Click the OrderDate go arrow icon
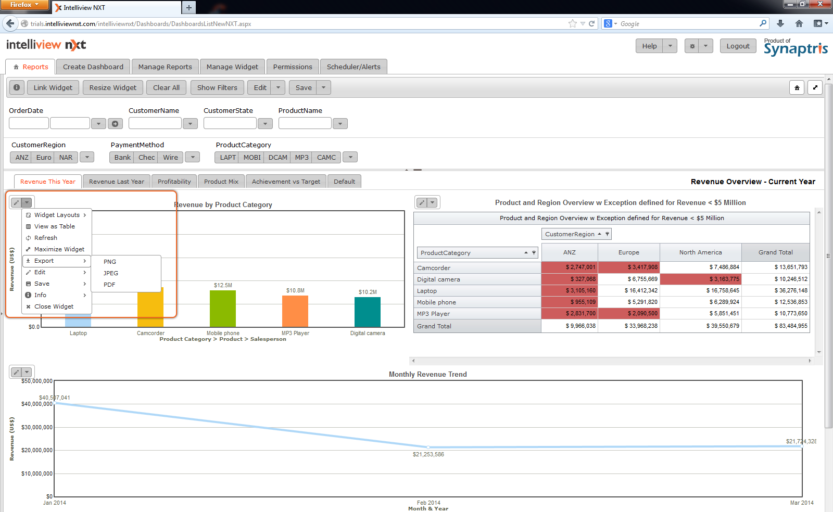Viewport: 833px width, 512px height. tap(115, 124)
